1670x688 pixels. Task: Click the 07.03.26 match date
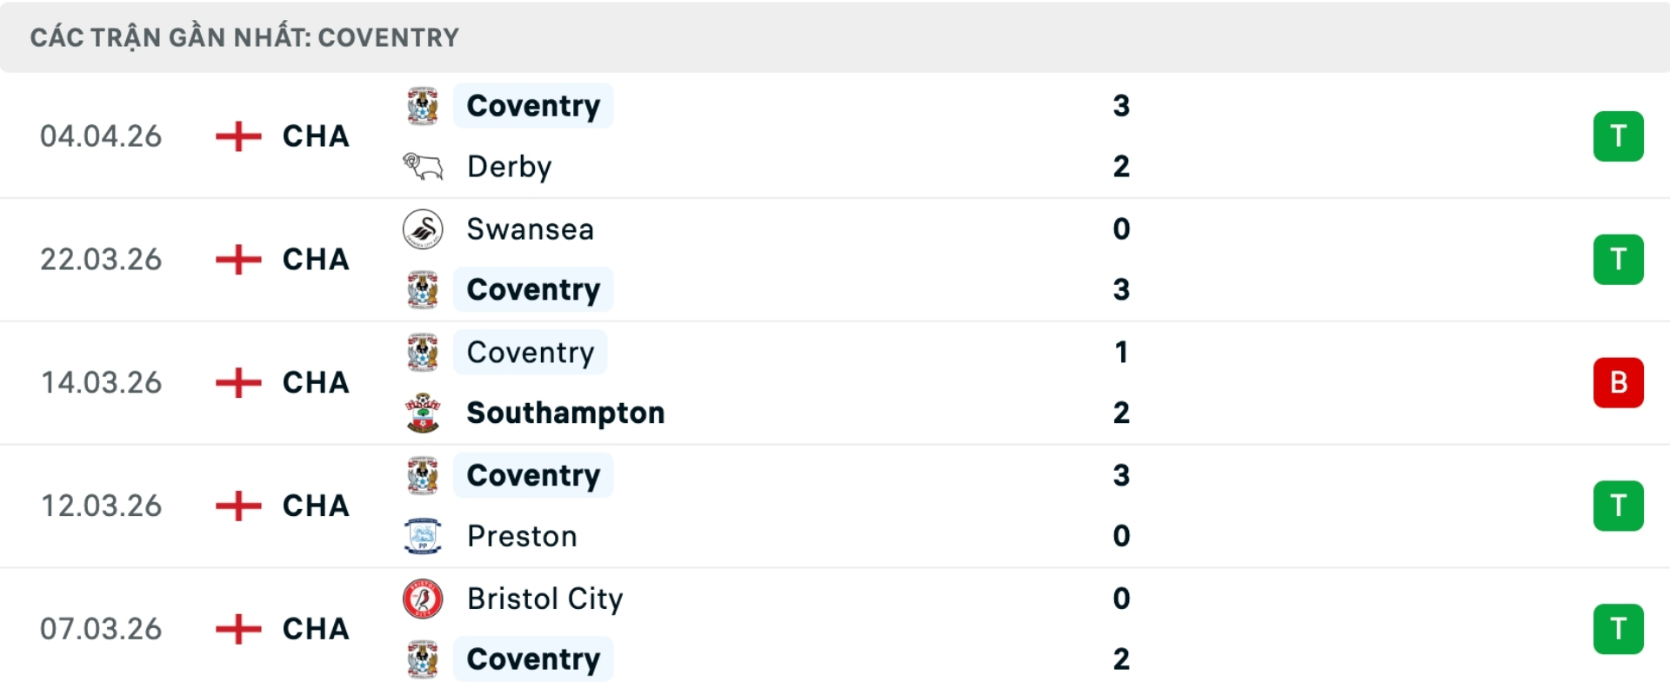101,629
